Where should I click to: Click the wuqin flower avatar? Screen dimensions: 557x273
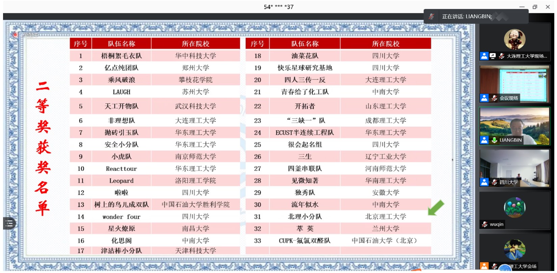point(514,208)
